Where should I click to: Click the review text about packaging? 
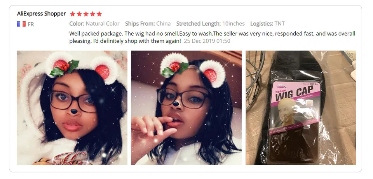click(212, 37)
